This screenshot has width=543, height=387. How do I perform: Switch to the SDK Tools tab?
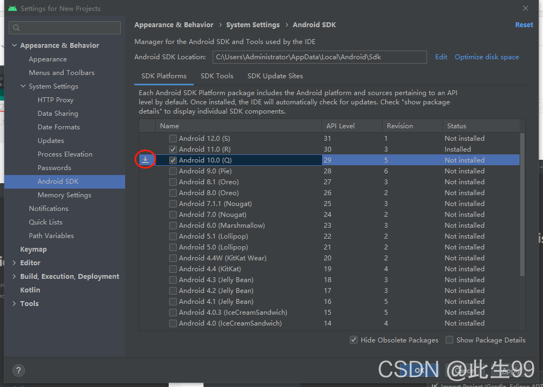(217, 76)
